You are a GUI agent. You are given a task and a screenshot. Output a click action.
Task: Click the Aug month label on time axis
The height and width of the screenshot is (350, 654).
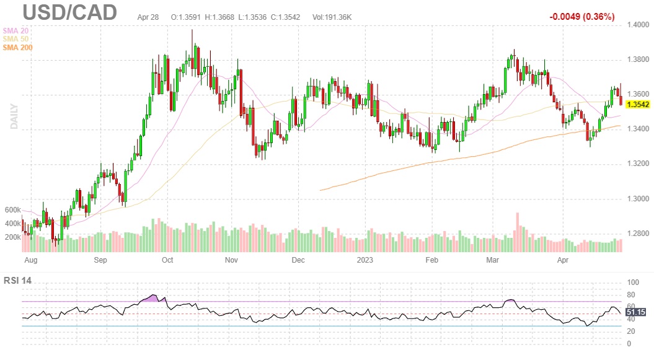coord(31,260)
